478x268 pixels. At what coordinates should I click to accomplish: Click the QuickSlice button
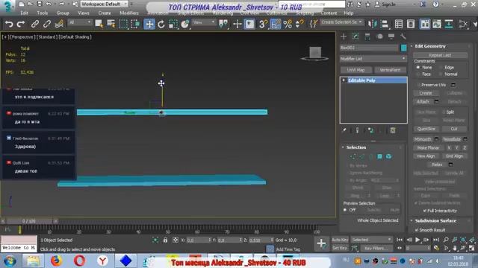click(426, 129)
